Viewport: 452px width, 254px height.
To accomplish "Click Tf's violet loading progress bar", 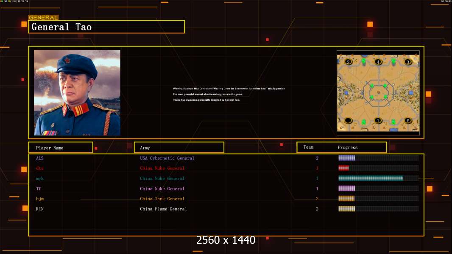I will (x=378, y=188).
